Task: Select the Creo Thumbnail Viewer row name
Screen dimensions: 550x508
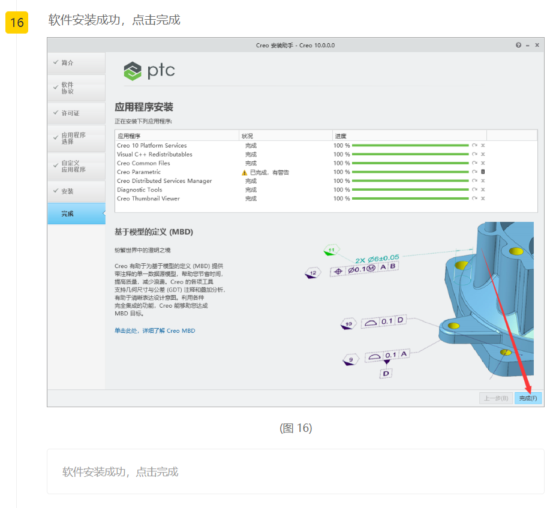Action: tap(148, 199)
